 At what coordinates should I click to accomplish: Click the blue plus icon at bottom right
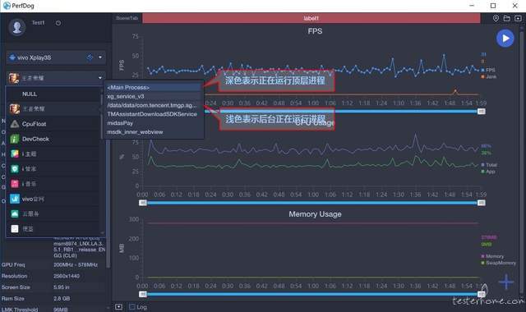[x=506, y=282]
